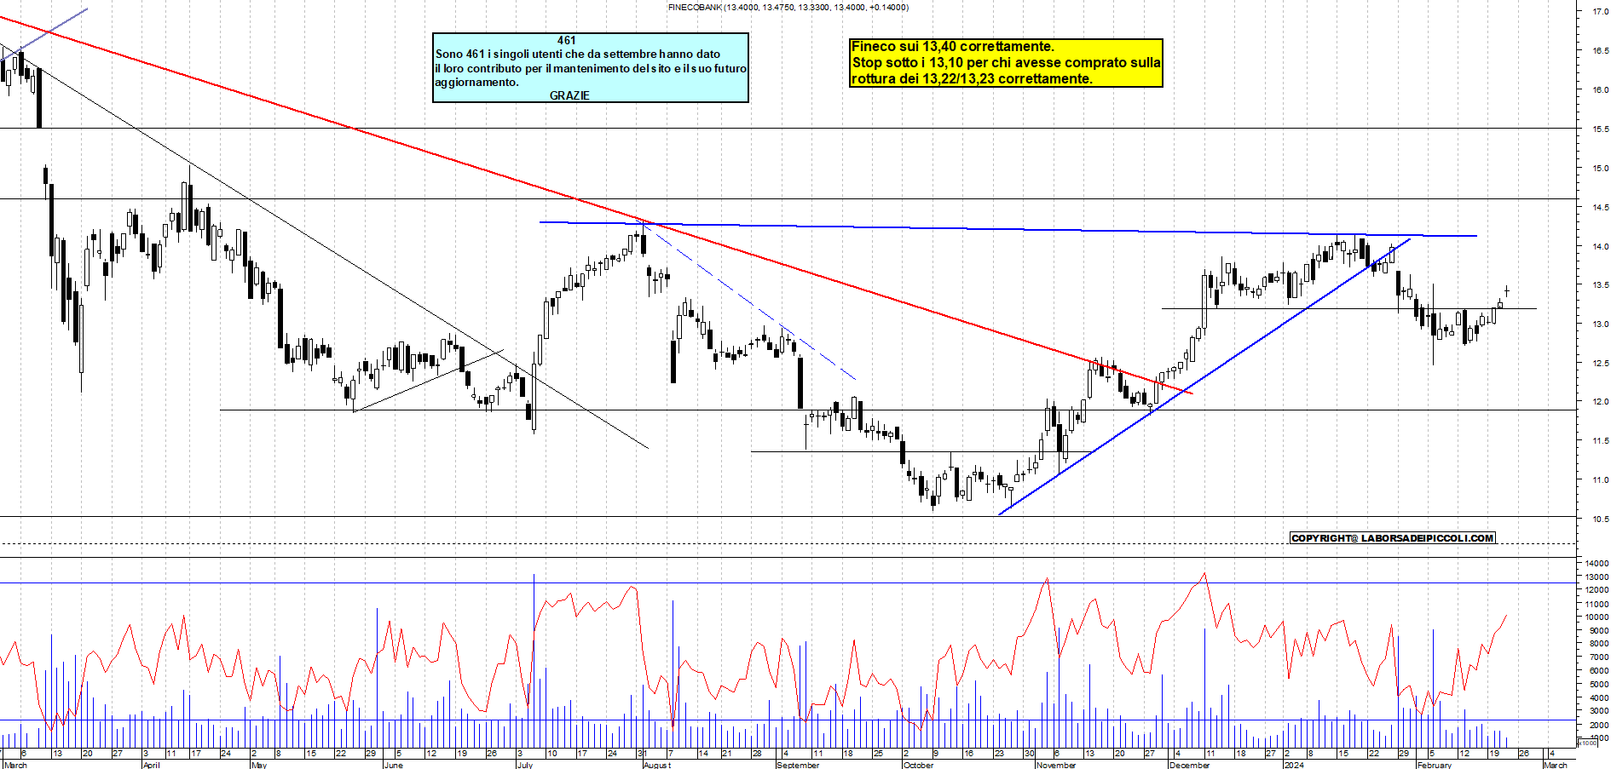Screen dimensions: 1611x769
Task: Click the May month label on time axis
Action: (x=259, y=765)
